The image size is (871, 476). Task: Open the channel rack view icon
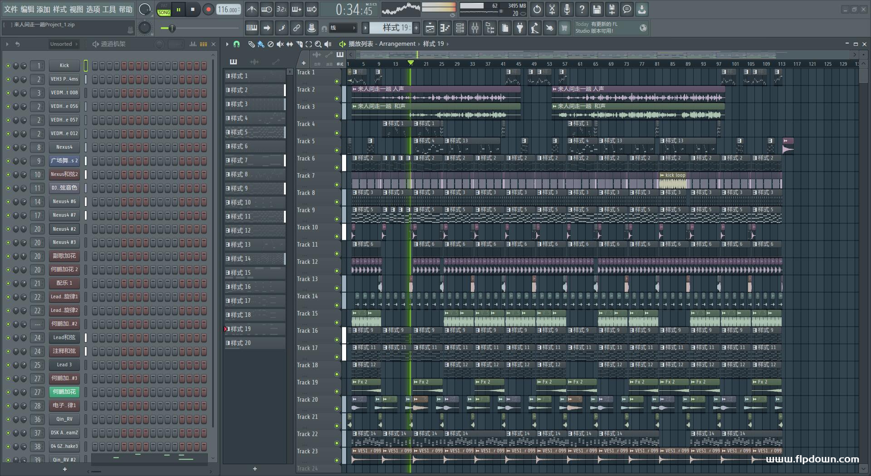tap(460, 28)
